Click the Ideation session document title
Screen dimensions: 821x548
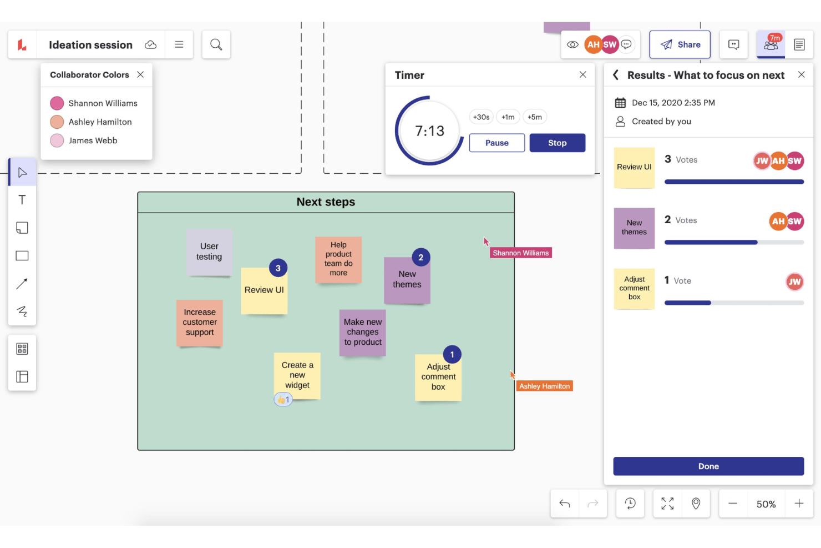point(90,45)
